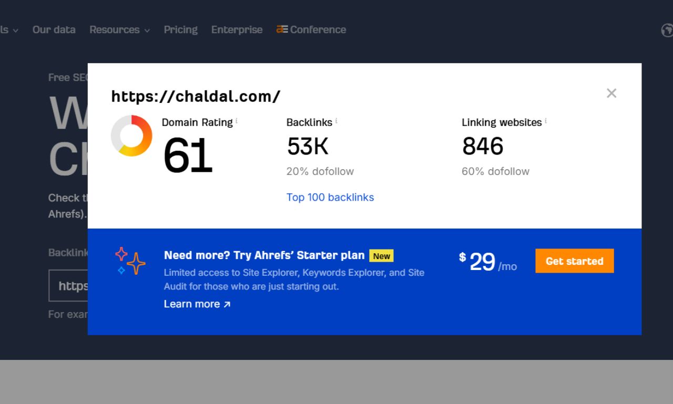Click Learn more about the Starter plan
The height and width of the screenshot is (404, 673).
(x=191, y=304)
